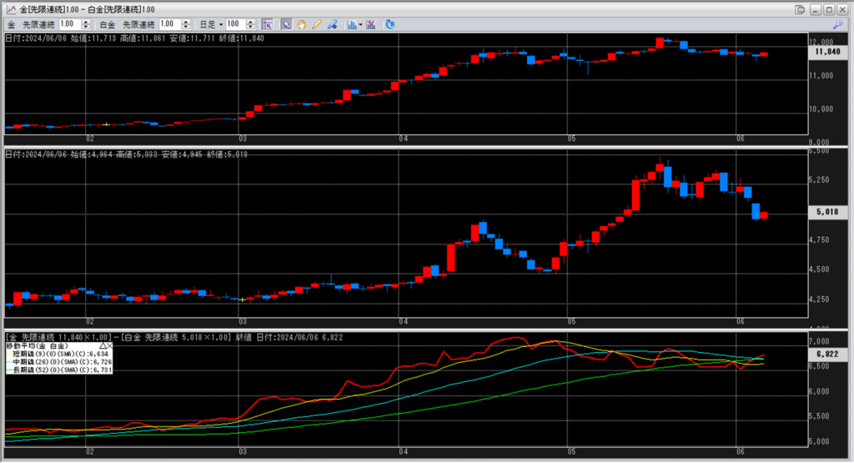Close the 移動平均 legend box
Viewport: 854px width, 463px height.
(109, 345)
